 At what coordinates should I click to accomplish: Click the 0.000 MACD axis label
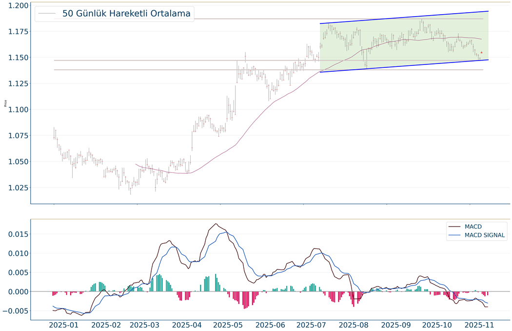pyautogui.click(x=15, y=292)
